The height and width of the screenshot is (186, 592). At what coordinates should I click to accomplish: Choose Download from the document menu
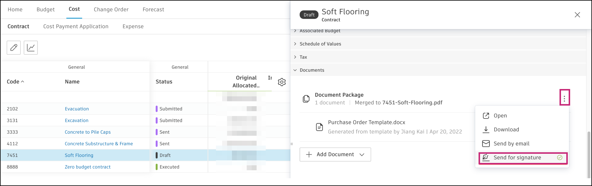pos(506,130)
